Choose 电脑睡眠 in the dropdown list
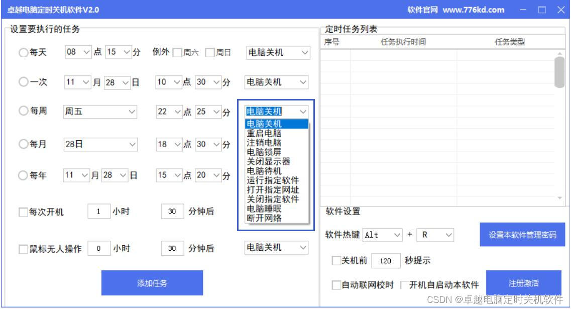Image resolution: width=571 pixels, height=309 pixels. 277,209
